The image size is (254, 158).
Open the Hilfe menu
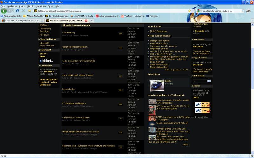pos(57,6)
